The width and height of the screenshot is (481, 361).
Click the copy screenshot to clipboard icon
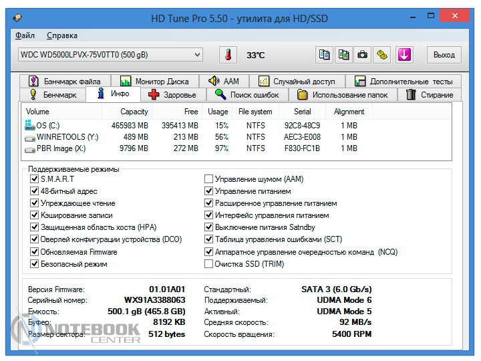click(343, 55)
